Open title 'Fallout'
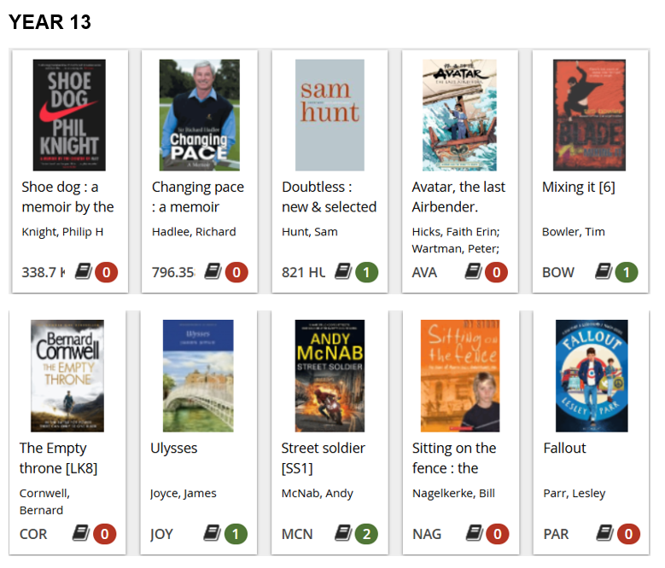This screenshot has width=665, height=568. pos(564,448)
